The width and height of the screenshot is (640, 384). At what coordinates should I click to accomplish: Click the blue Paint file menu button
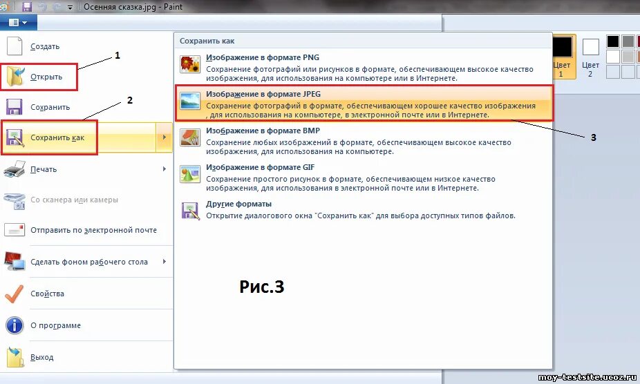[18, 22]
